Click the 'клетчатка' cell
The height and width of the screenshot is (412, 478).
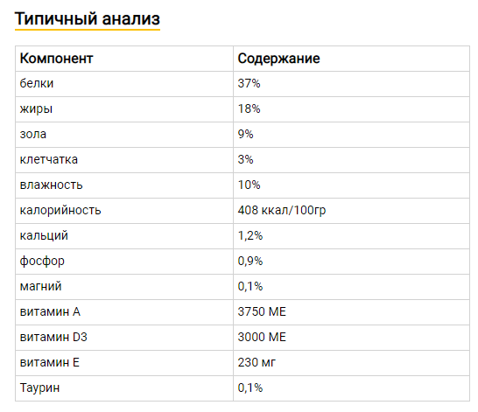tap(124, 160)
